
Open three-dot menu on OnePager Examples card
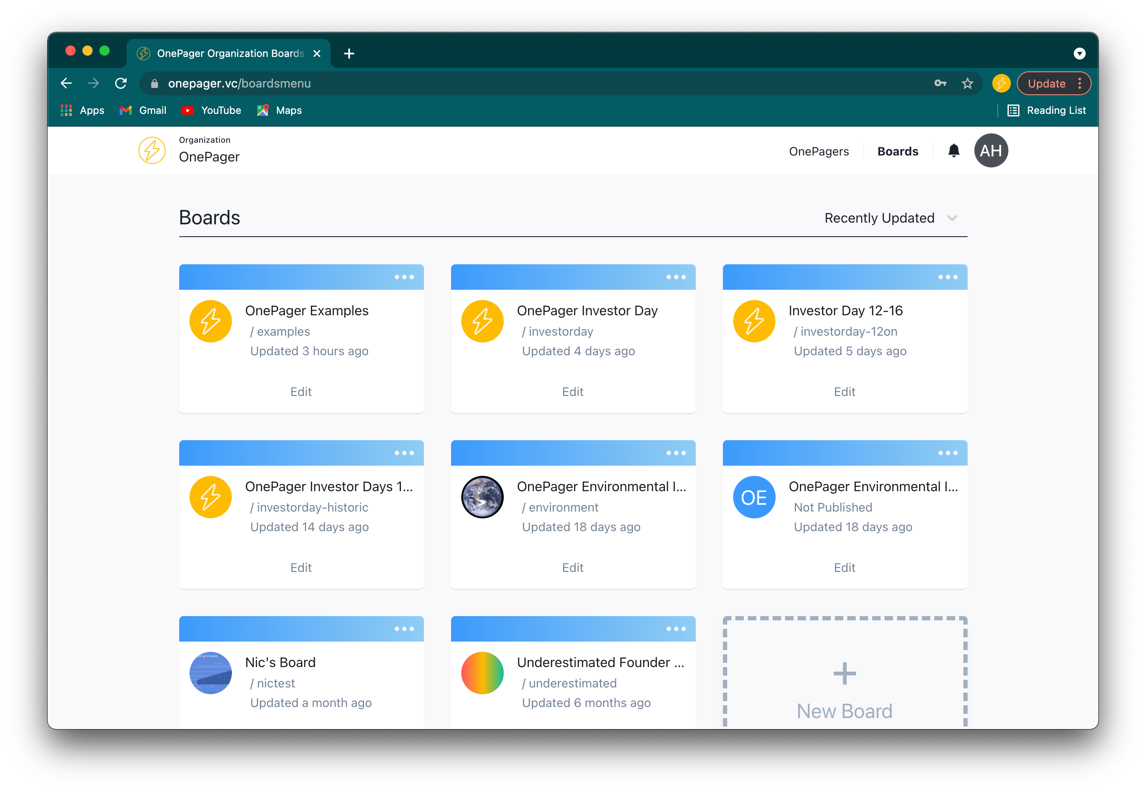pos(404,277)
